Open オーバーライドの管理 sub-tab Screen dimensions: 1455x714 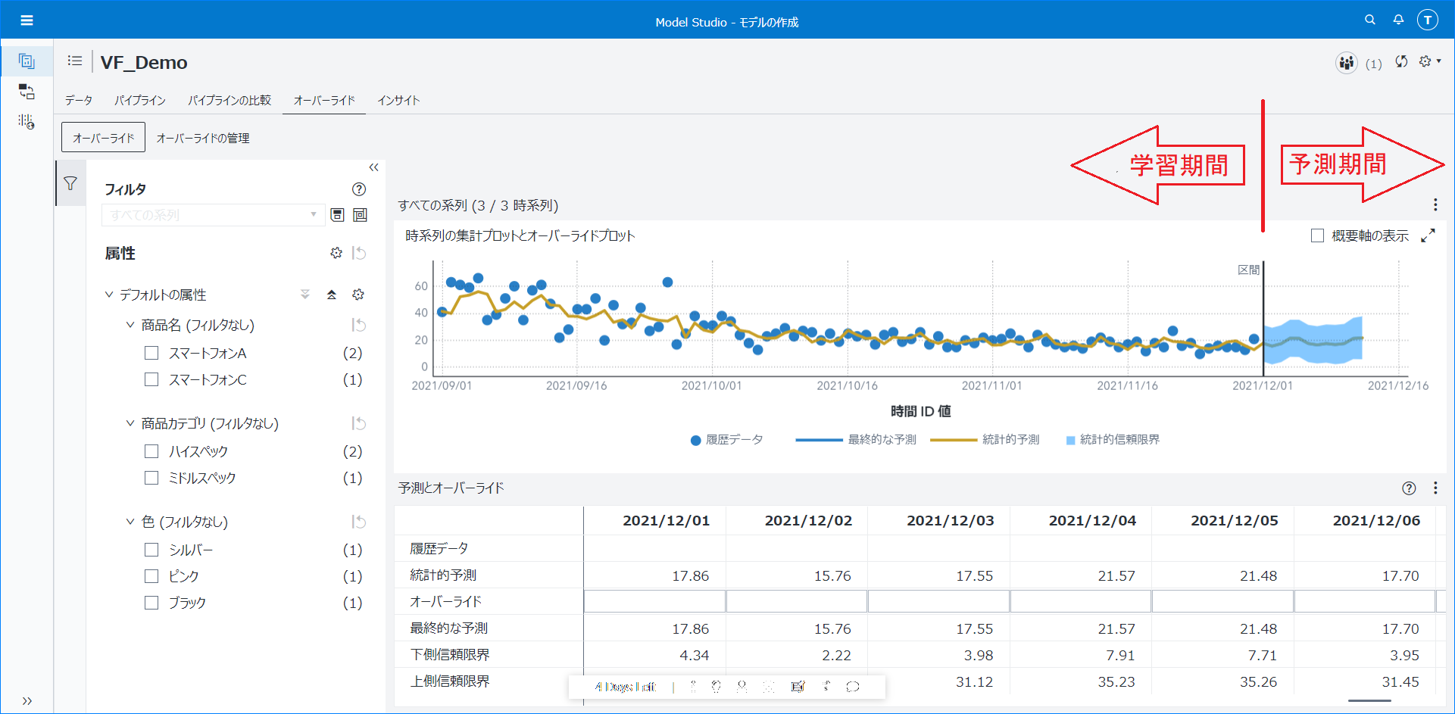(x=203, y=138)
